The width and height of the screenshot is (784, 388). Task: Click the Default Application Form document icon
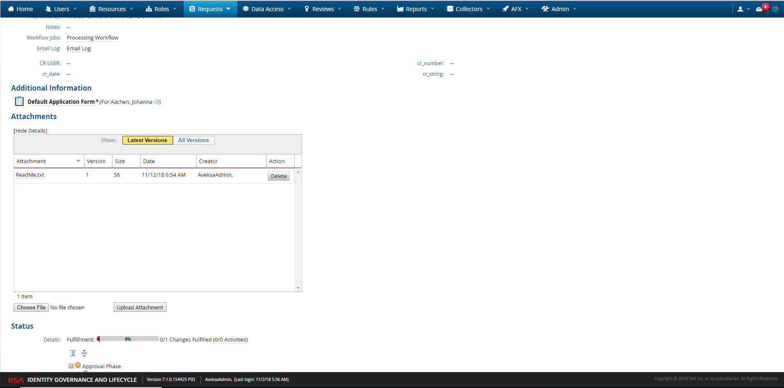(19, 101)
